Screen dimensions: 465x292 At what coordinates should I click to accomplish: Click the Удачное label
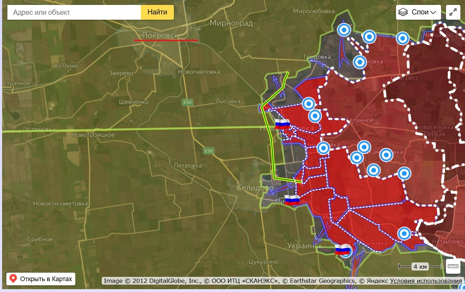18,83
